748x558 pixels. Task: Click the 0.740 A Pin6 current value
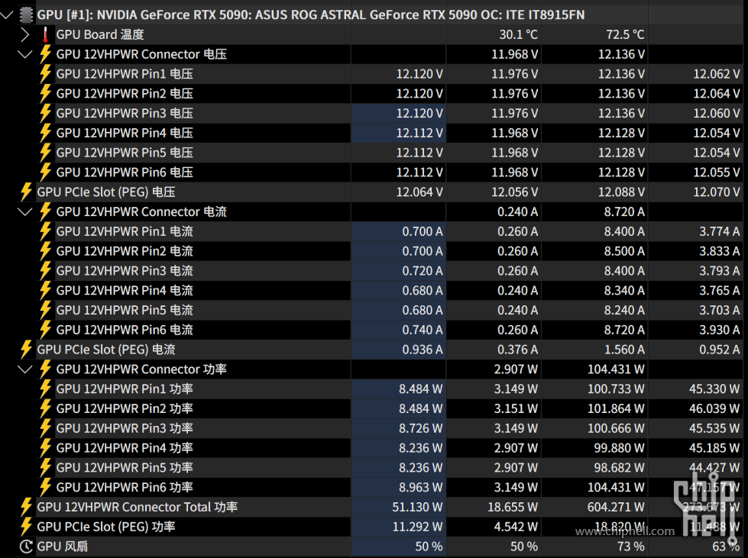pos(423,330)
